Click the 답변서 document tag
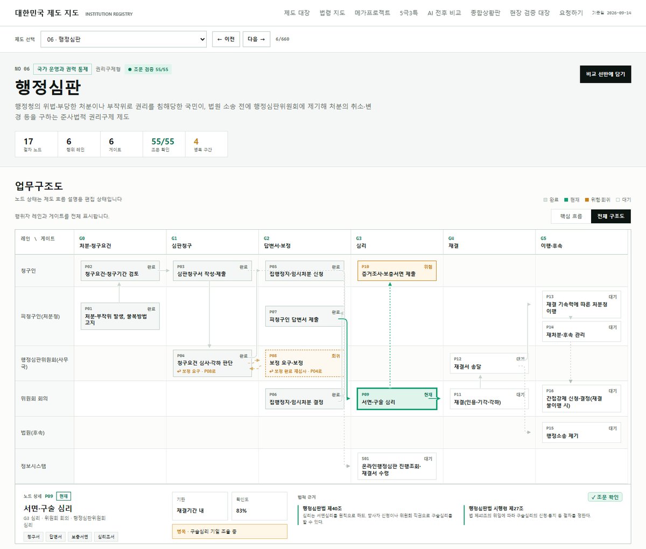This screenshot has height=549, width=646. pyautogui.click(x=56, y=537)
